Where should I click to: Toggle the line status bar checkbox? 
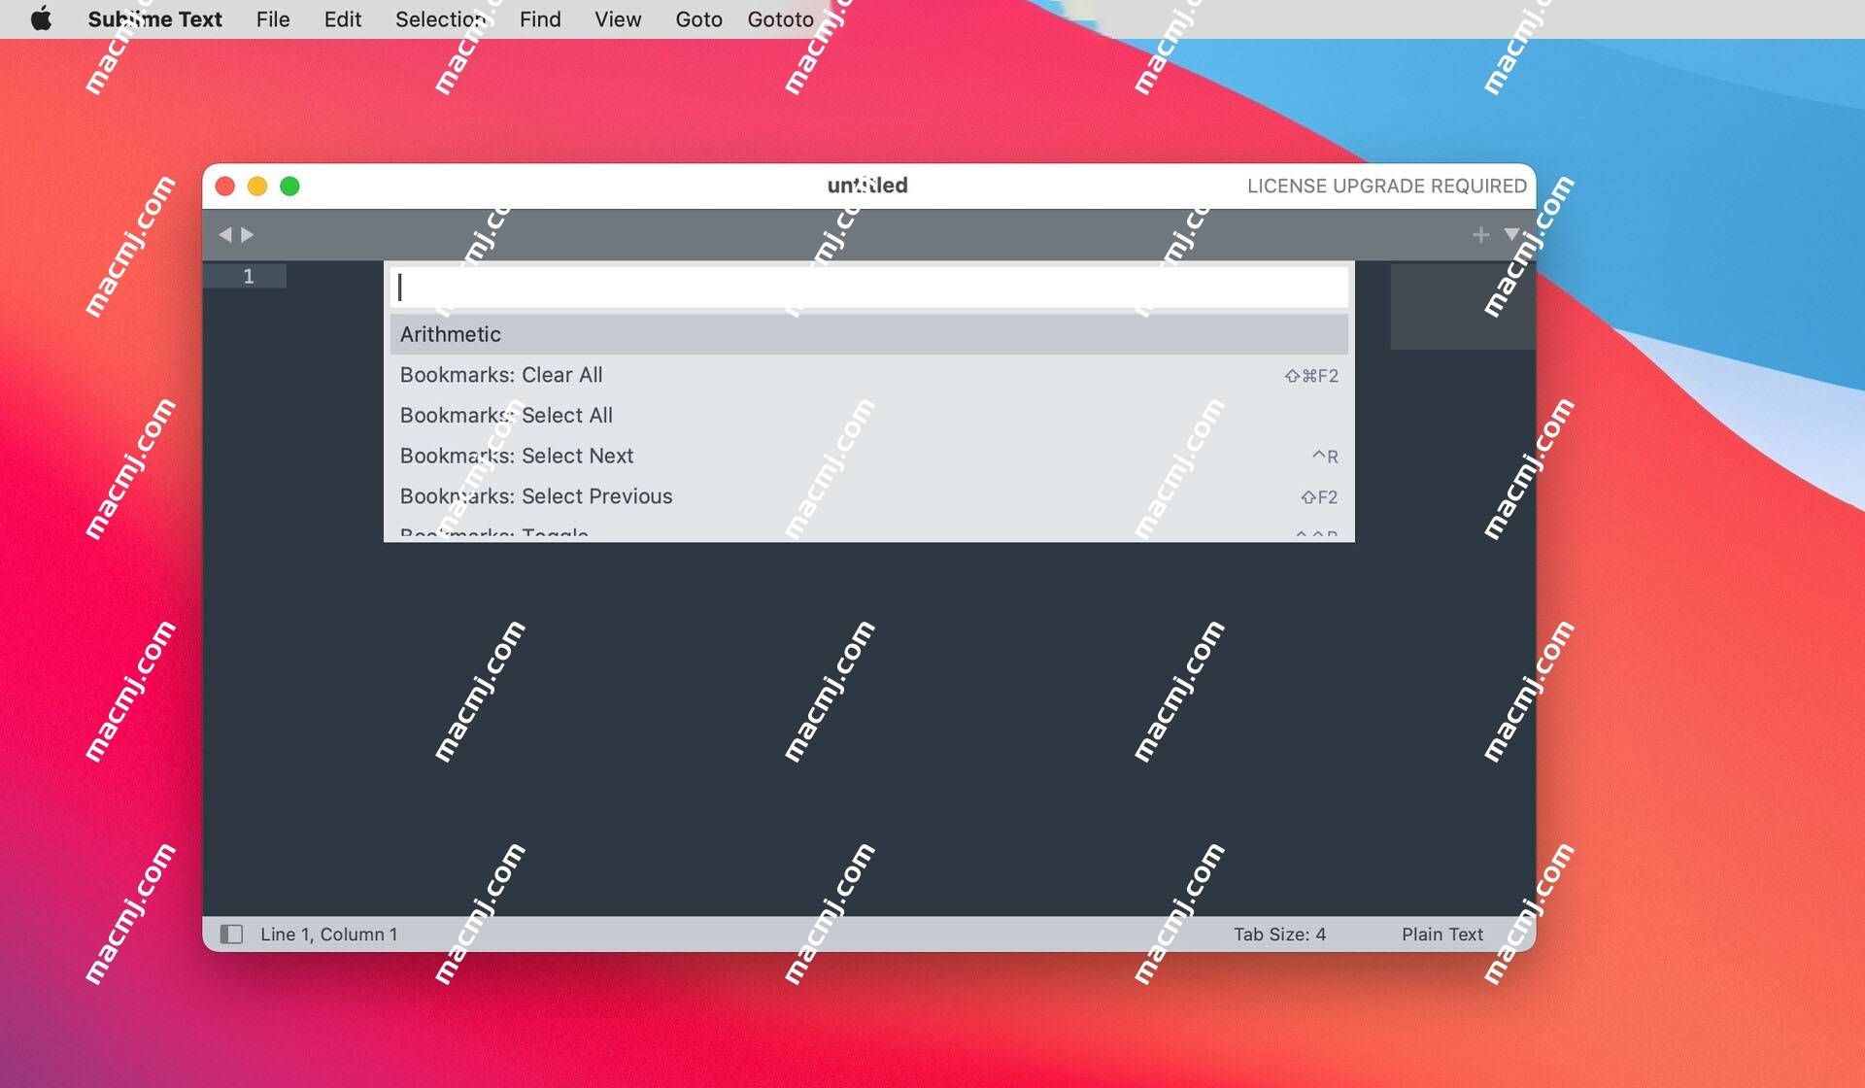[x=232, y=933]
